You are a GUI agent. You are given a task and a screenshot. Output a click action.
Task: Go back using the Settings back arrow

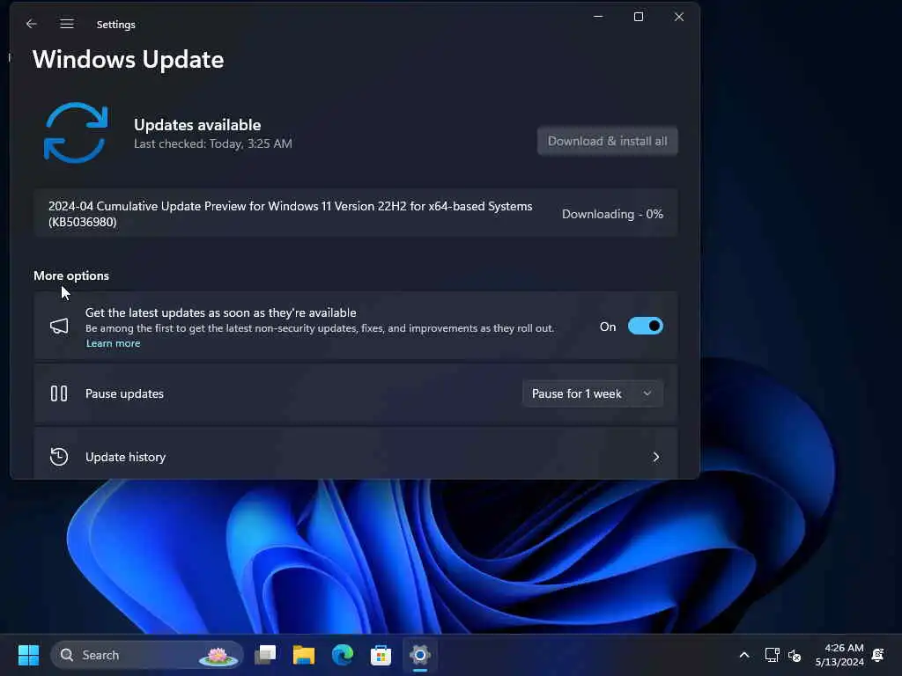32,24
